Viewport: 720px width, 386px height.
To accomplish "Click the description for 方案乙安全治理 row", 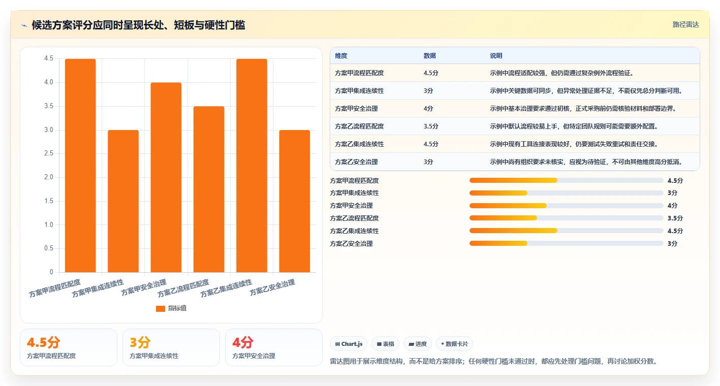I will click(586, 162).
